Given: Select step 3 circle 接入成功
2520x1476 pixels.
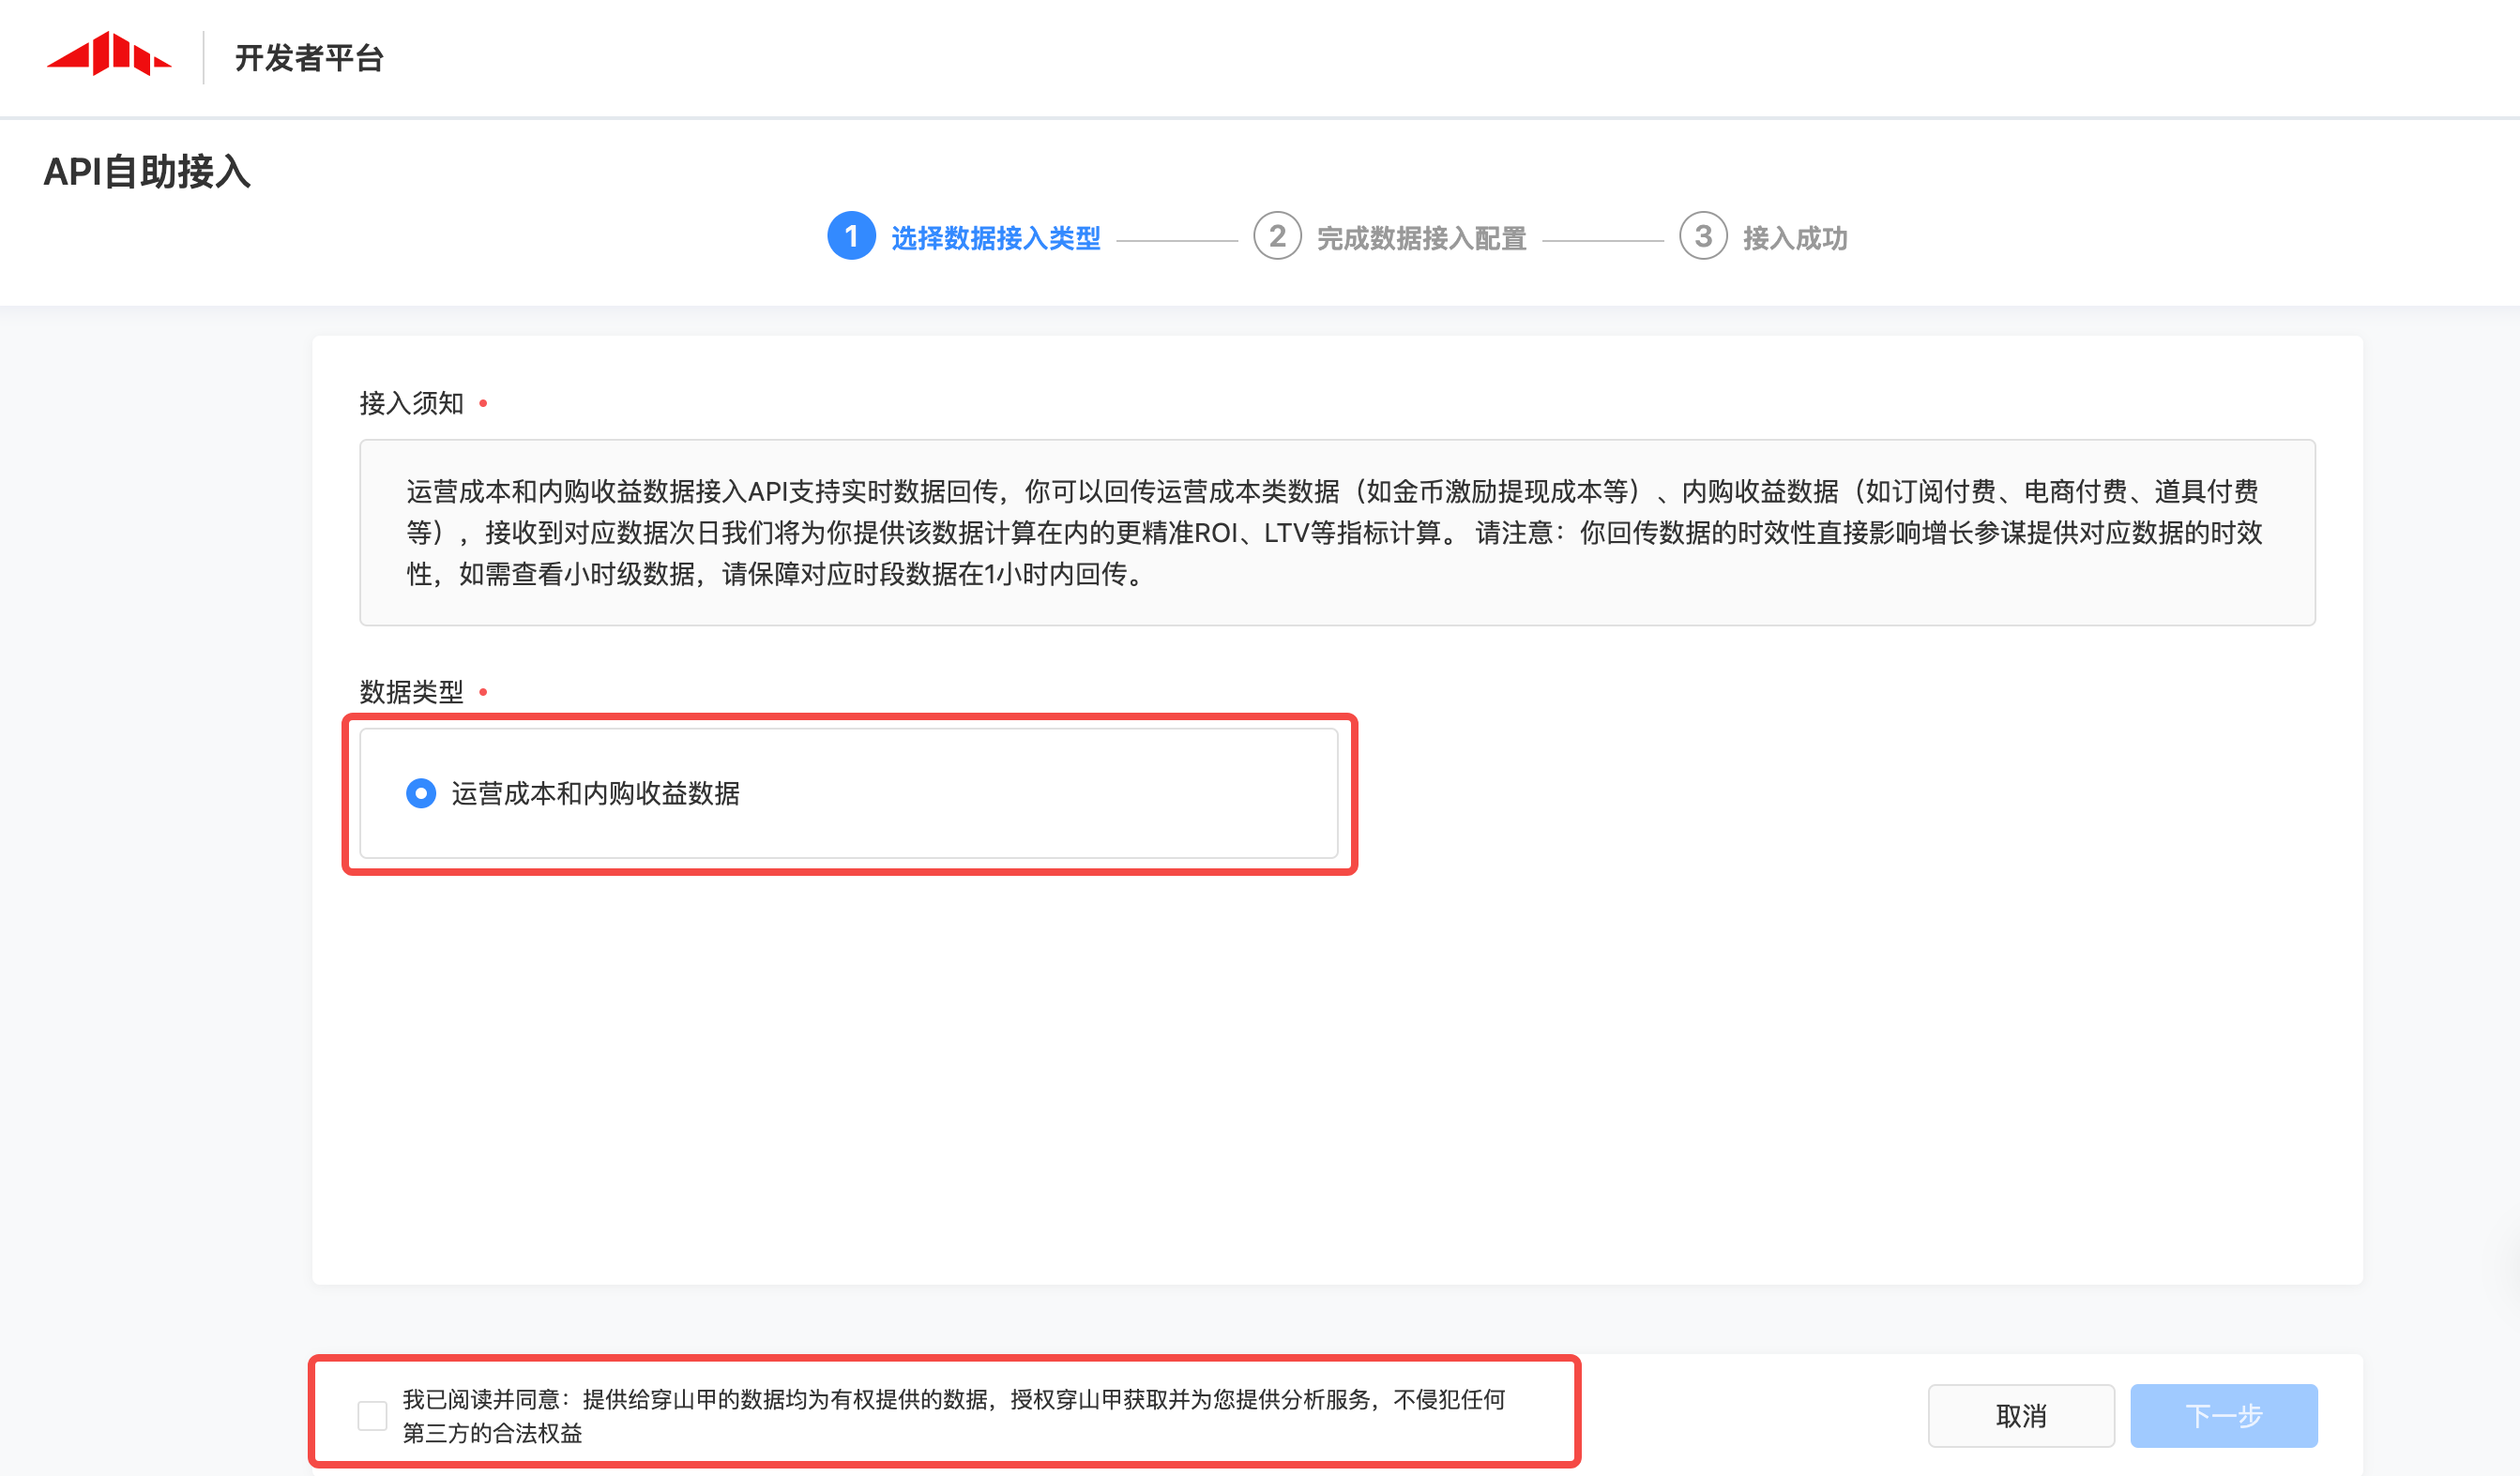Looking at the screenshot, I should [1703, 235].
